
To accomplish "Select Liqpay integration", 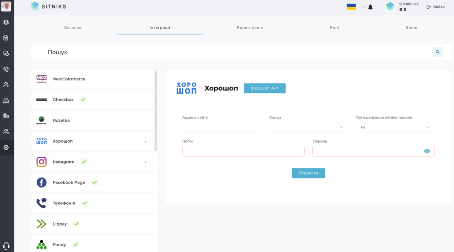I will click(92, 224).
